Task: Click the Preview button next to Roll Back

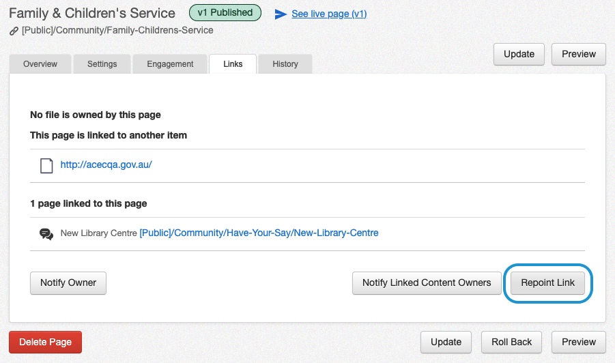Action: click(x=579, y=342)
